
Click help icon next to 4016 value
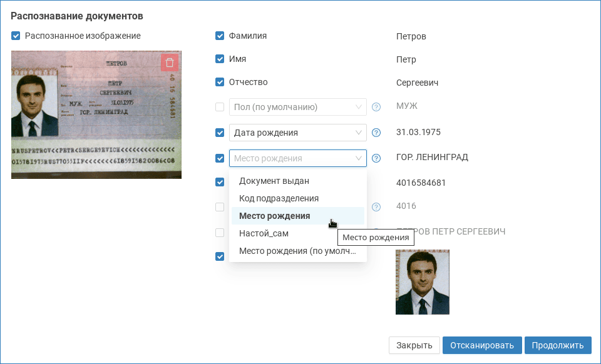(376, 207)
